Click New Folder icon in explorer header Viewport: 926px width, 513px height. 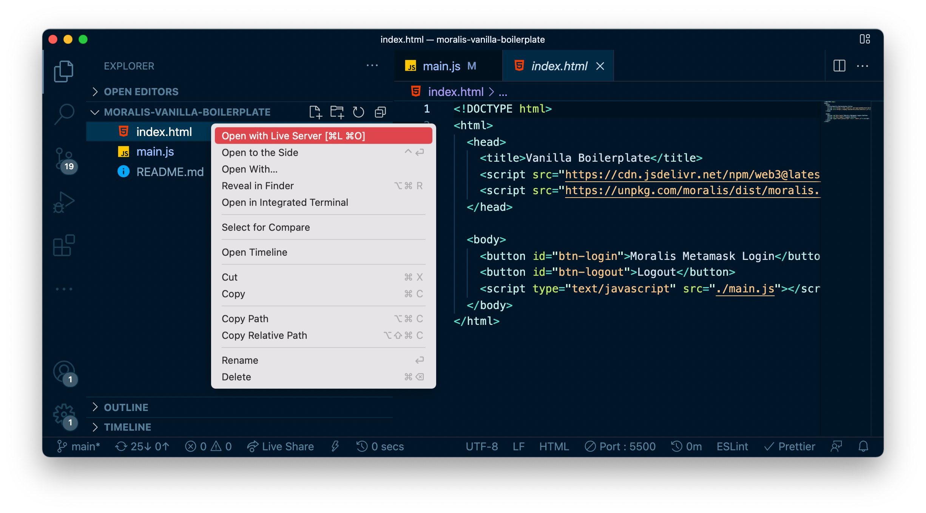pyautogui.click(x=337, y=112)
